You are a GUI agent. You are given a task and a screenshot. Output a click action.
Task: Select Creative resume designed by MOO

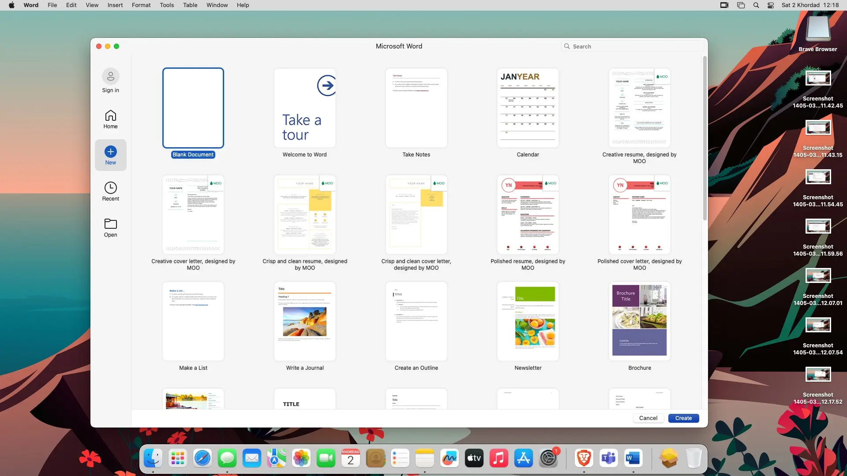click(x=640, y=108)
